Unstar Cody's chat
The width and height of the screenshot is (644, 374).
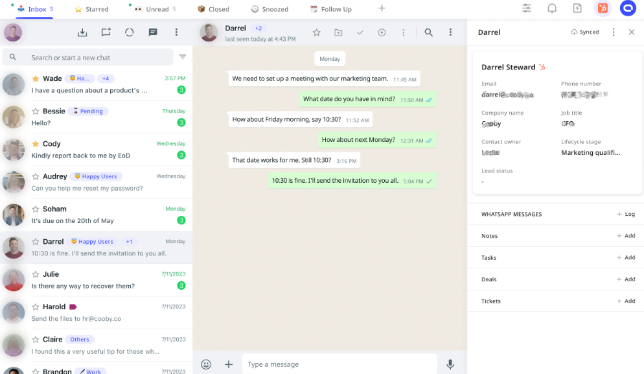(36, 144)
